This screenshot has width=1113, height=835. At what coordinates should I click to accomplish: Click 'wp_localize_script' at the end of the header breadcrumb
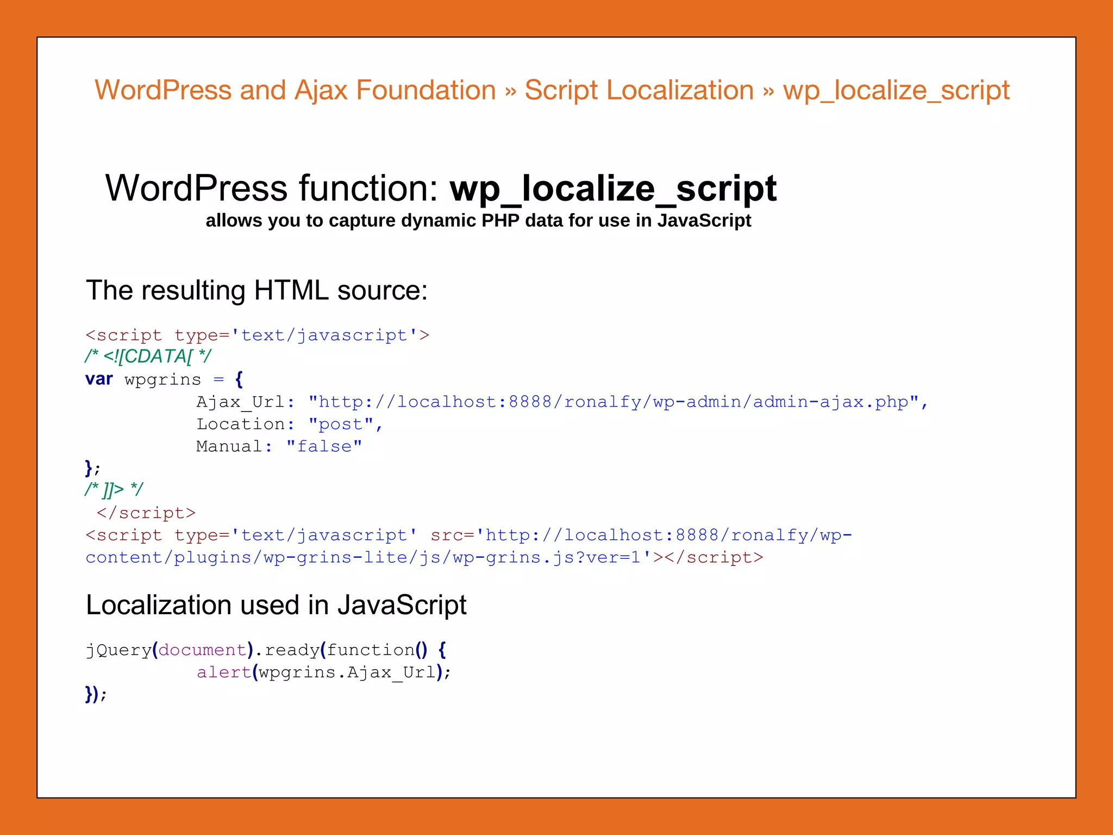click(x=896, y=90)
